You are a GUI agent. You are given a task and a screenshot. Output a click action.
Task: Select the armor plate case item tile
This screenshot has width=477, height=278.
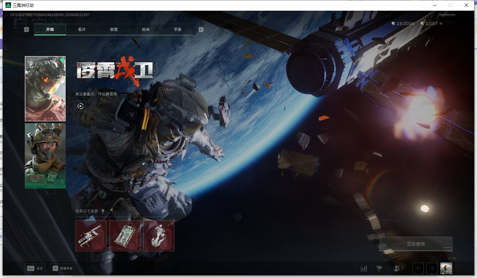point(125,236)
